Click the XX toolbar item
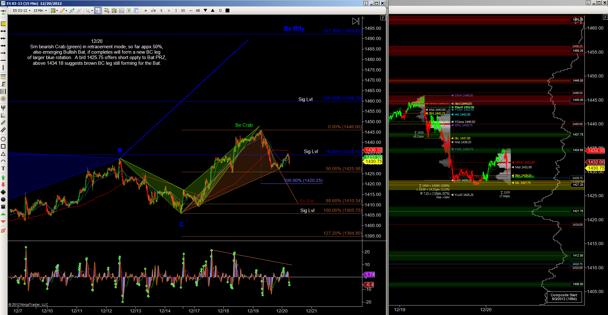The height and width of the screenshot is (315, 608). pyautogui.click(x=183, y=10)
